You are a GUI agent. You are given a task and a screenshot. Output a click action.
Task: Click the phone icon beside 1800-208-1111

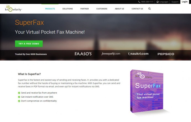pyautogui.click(x=139, y=2)
